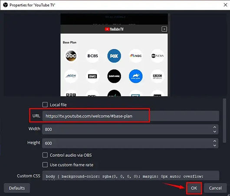Viewport: 230px width, 196px height.
Task: Decrease Height with the down arrow
Action: pyautogui.click(x=215, y=145)
